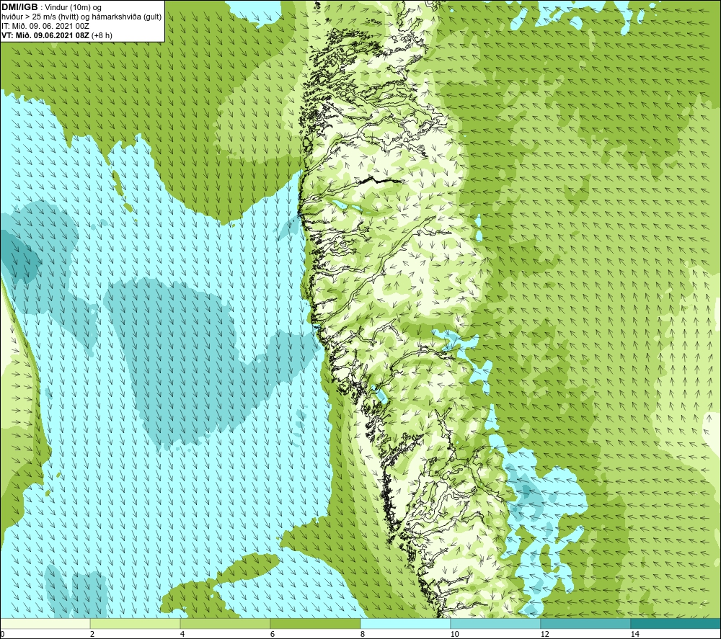The image size is (721, 639).
Task: Click the legend scale label 14
Action: tap(634, 635)
